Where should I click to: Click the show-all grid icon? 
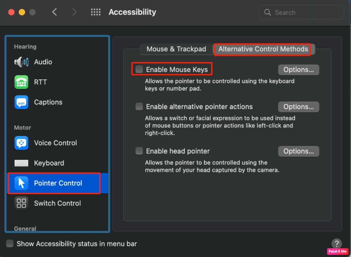pos(96,12)
